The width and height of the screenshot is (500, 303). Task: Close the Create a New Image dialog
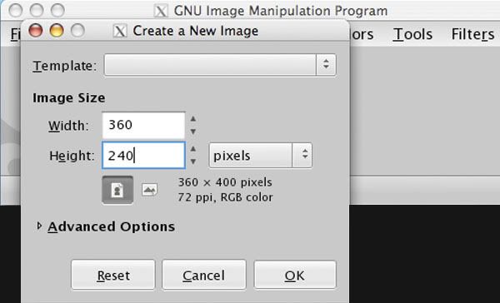click(x=35, y=31)
